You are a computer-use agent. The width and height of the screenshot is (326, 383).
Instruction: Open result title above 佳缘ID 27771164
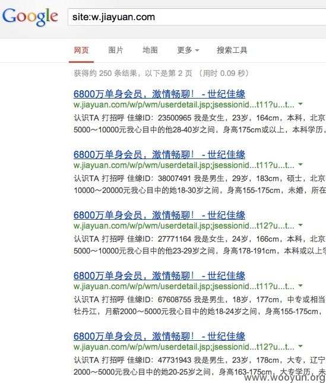[159, 215]
